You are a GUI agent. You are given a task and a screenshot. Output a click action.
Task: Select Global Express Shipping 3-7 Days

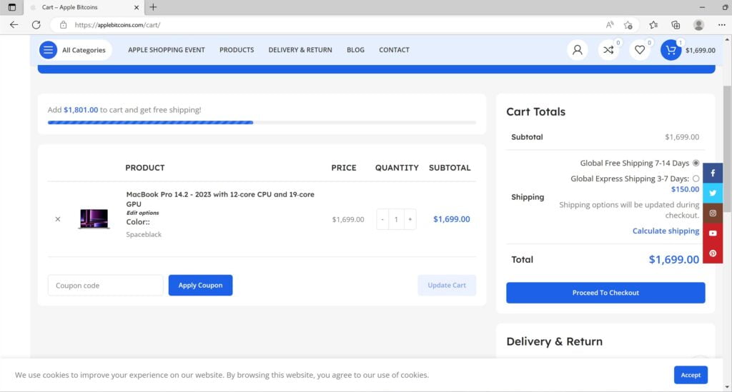click(696, 179)
